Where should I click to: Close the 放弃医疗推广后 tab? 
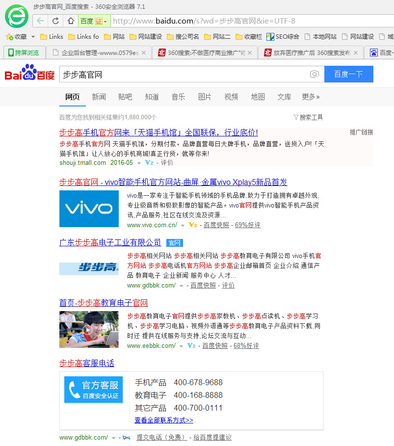coord(356,52)
